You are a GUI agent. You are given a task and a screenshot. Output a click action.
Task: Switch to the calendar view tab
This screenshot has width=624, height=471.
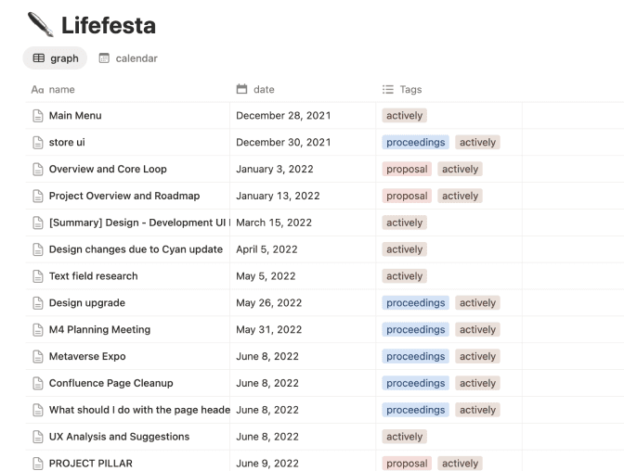coord(128,58)
